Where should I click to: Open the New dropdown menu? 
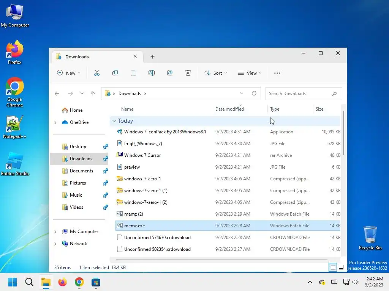click(68, 73)
